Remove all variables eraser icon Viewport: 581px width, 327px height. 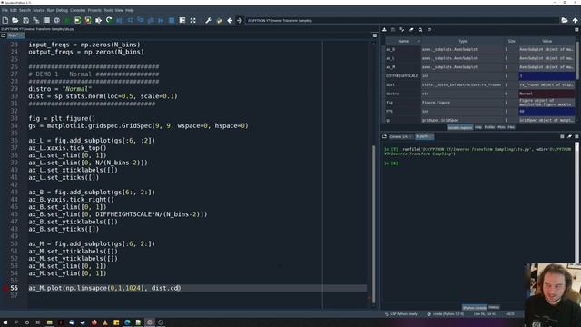[411, 30]
